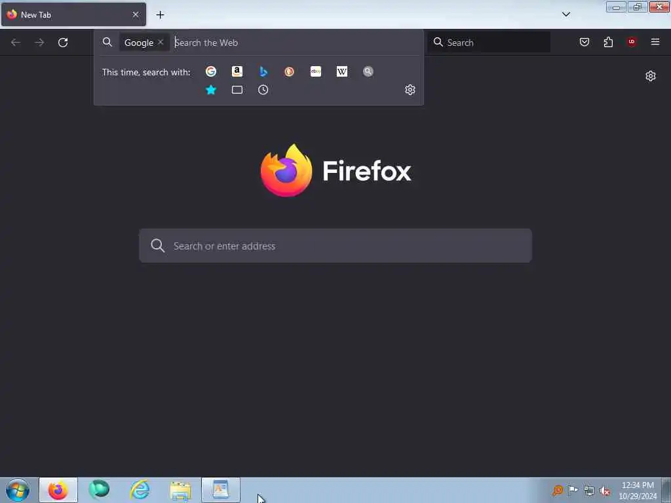Select Google one-off search engine icon
This screenshot has height=503, width=671.
point(210,71)
